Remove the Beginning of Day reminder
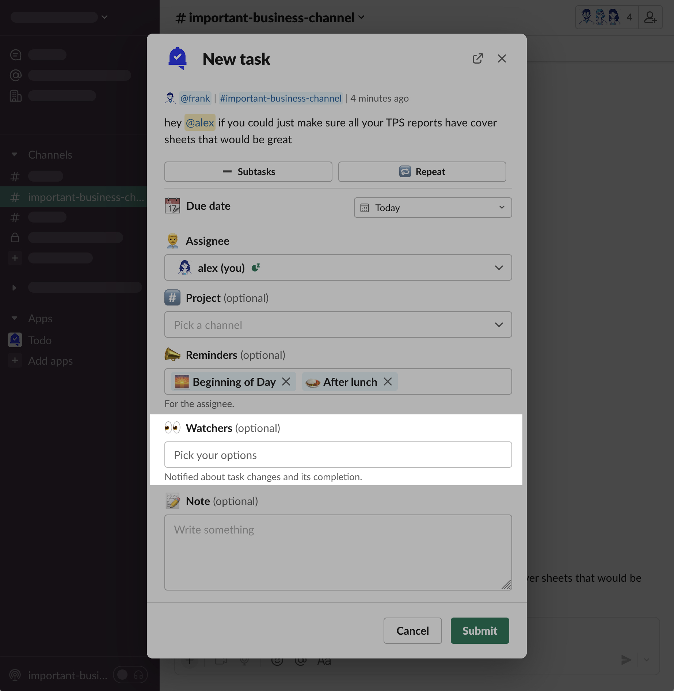Screen dimensions: 674x691 pos(286,381)
